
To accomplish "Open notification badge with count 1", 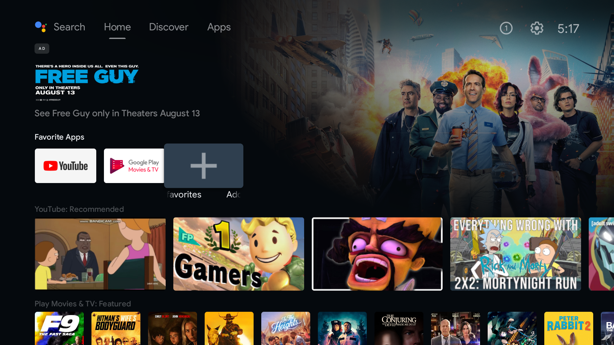I will click(506, 28).
